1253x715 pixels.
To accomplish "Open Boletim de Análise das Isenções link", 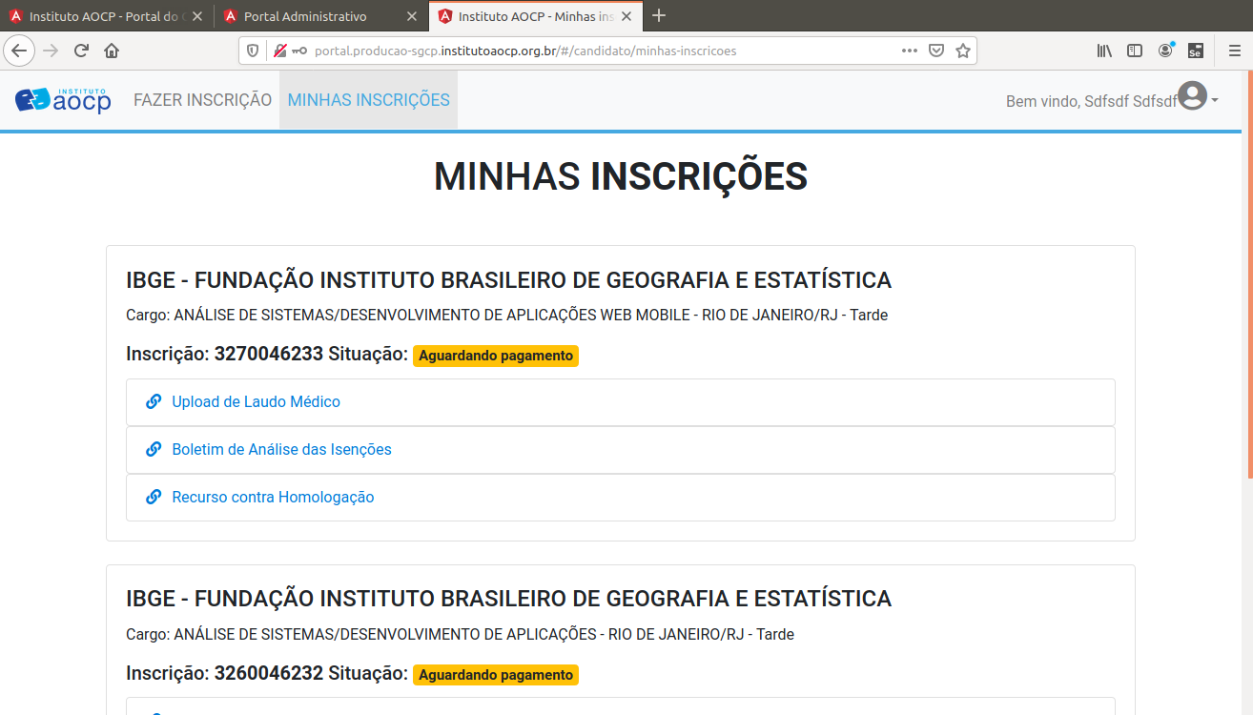I will [x=281, y=449].
